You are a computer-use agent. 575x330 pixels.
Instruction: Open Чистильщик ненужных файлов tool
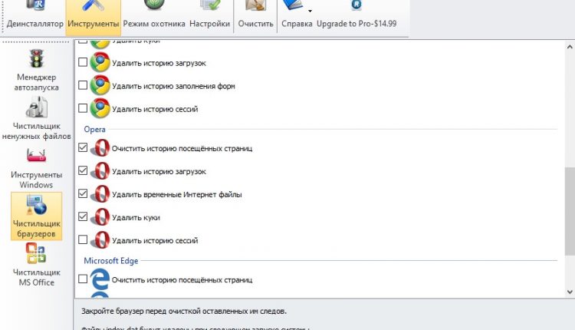point(36,118)
